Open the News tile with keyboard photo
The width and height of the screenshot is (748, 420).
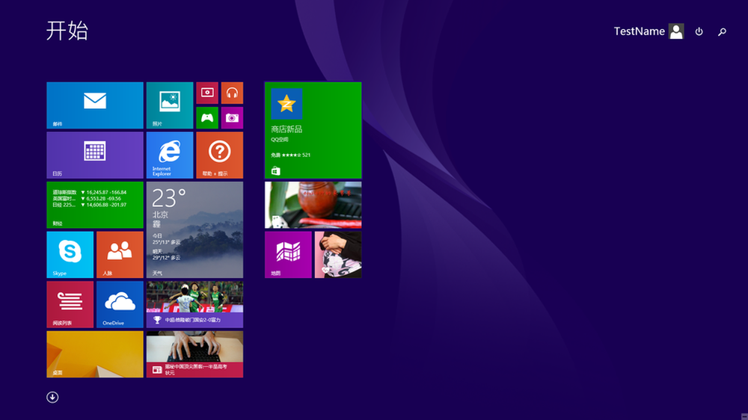coord(194,354)
